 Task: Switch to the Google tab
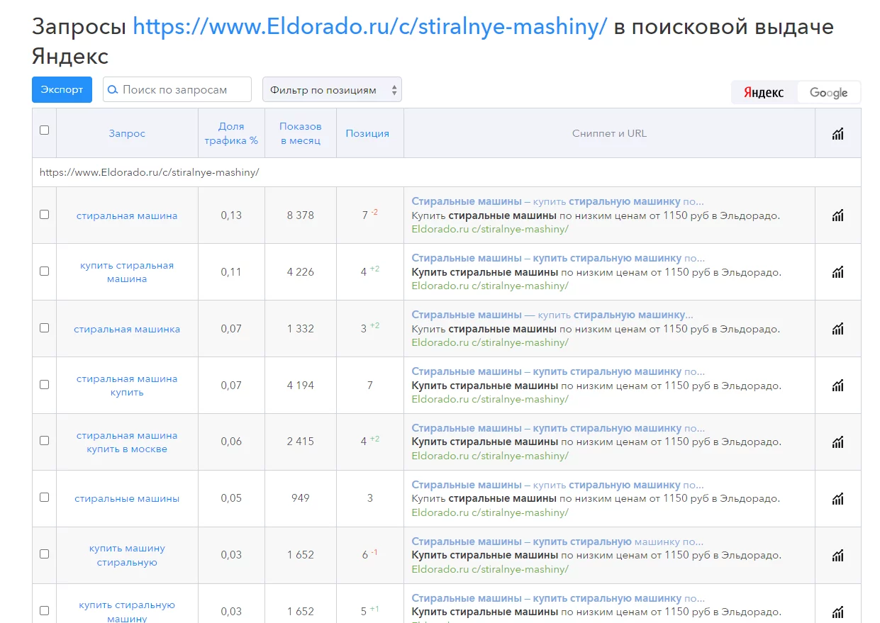pos(828,93)
